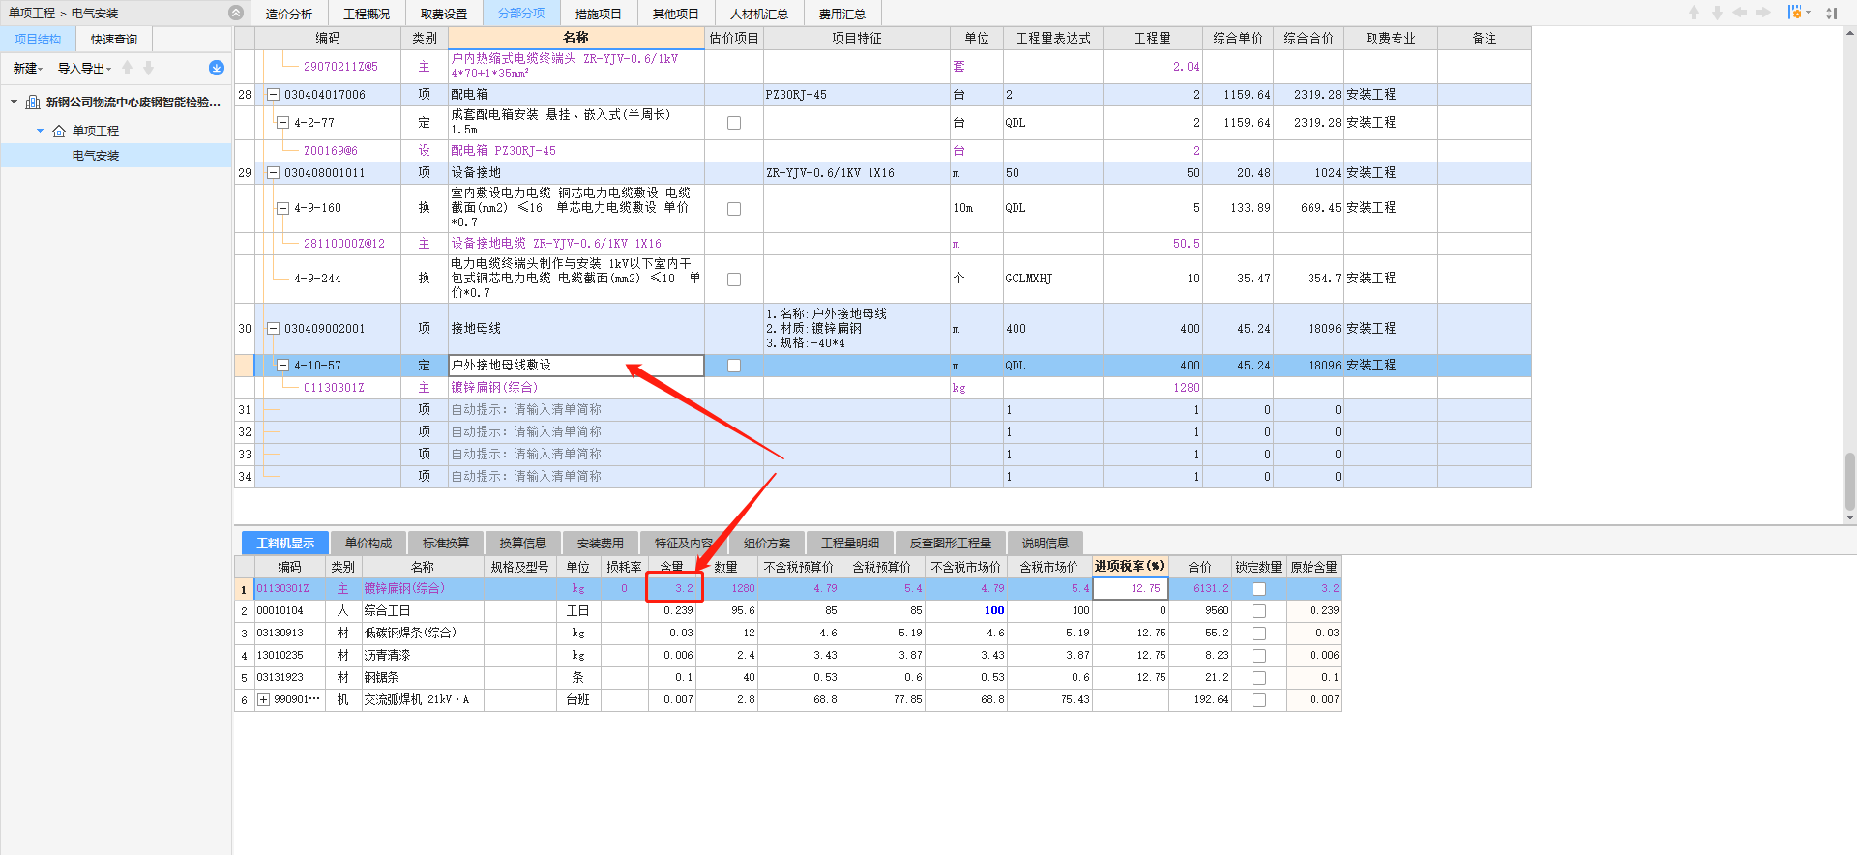This screenshot has width=1857, height=855.
Task: Toggle 锁定数量 checkbox for 综合工日
Action: pos(1259,611)
